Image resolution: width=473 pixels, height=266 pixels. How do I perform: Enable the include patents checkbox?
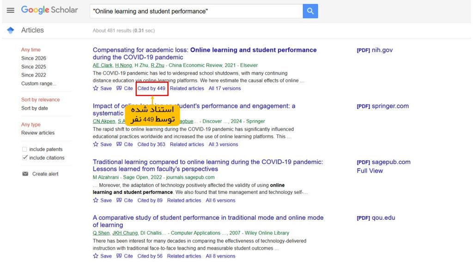click(x=24, y=149)
